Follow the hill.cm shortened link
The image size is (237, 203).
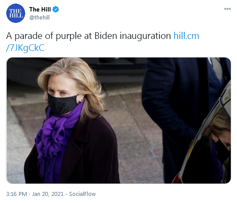(x=186, y=36)
